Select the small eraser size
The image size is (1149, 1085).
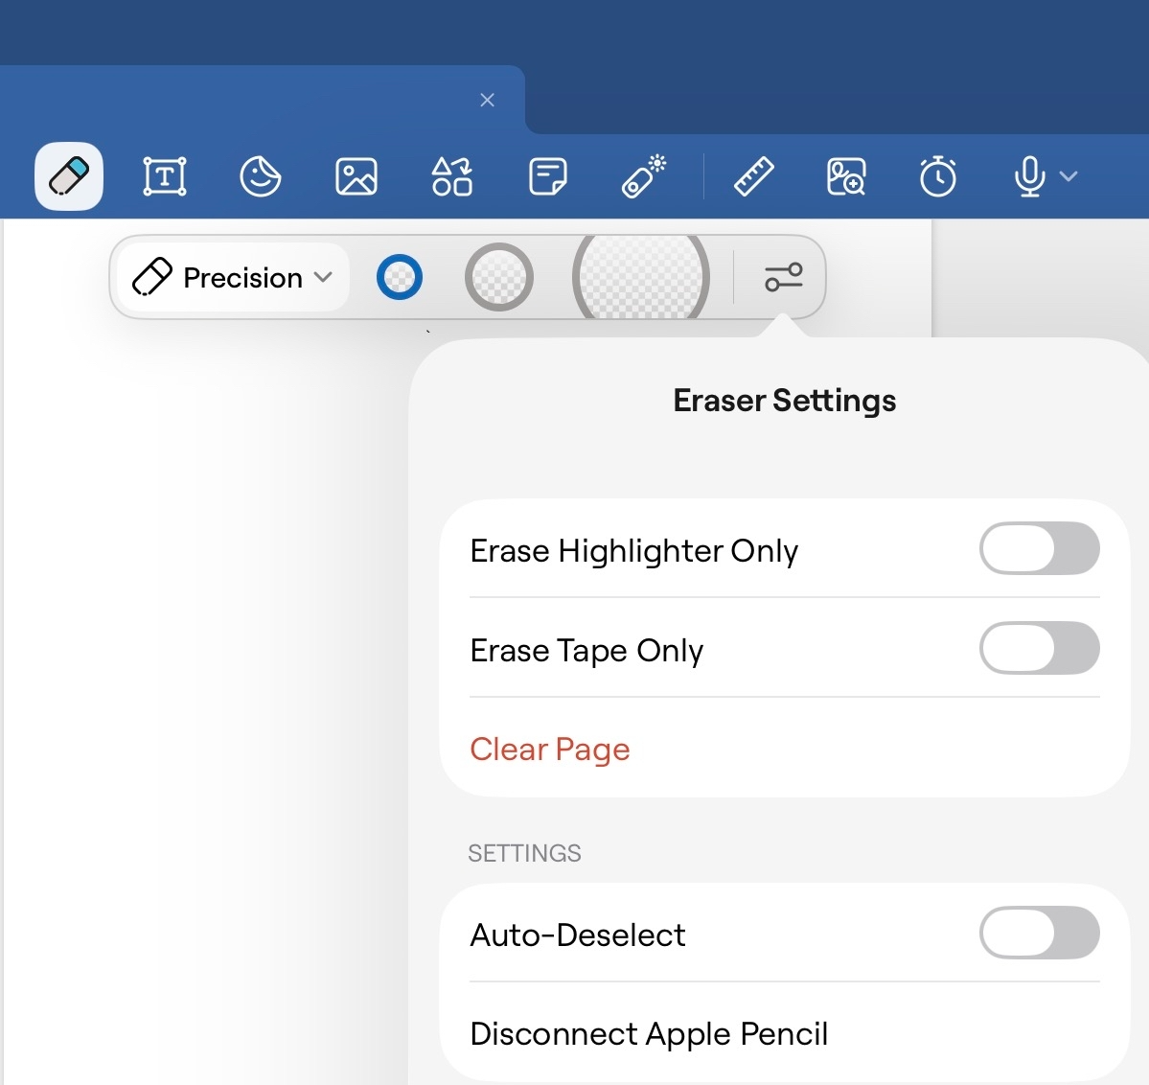coord(400,277)
